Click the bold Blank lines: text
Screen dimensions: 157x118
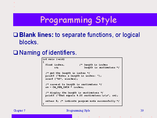coord(36,35)
